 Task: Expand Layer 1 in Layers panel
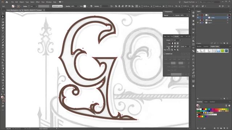coord(204,23)
